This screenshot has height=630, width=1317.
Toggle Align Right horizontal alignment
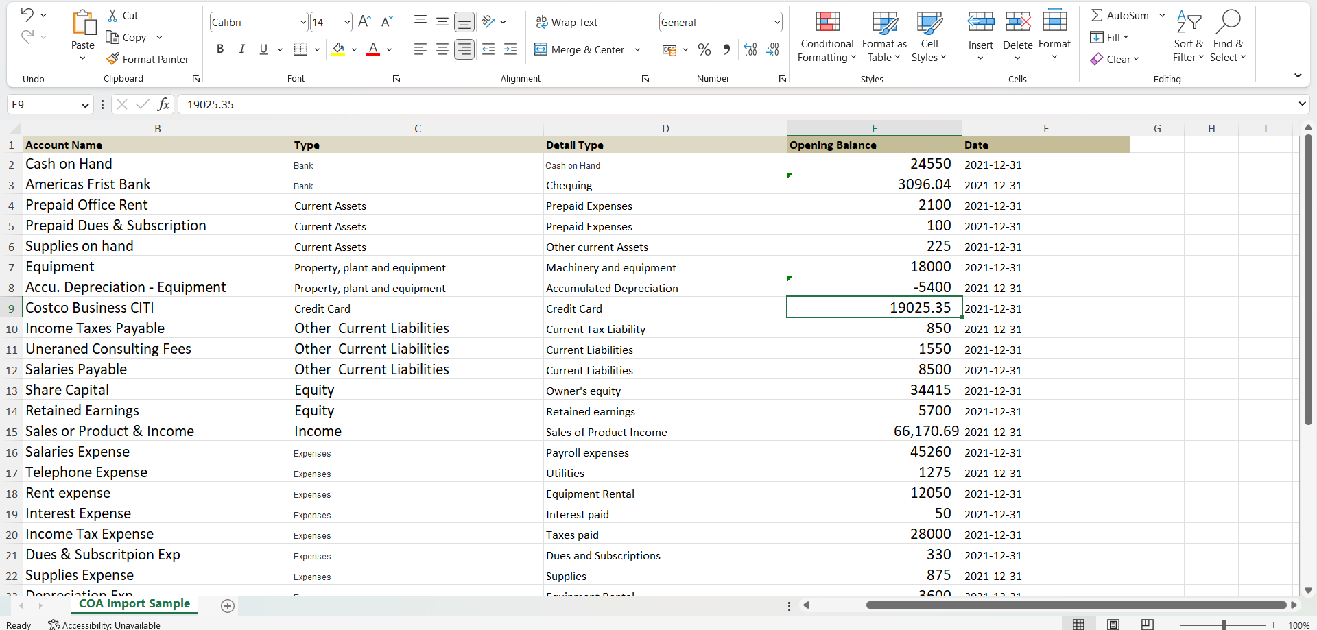click(x=464, y=49)
